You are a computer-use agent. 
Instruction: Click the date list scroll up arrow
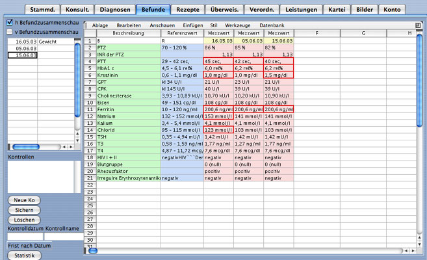tap(77, 134)
